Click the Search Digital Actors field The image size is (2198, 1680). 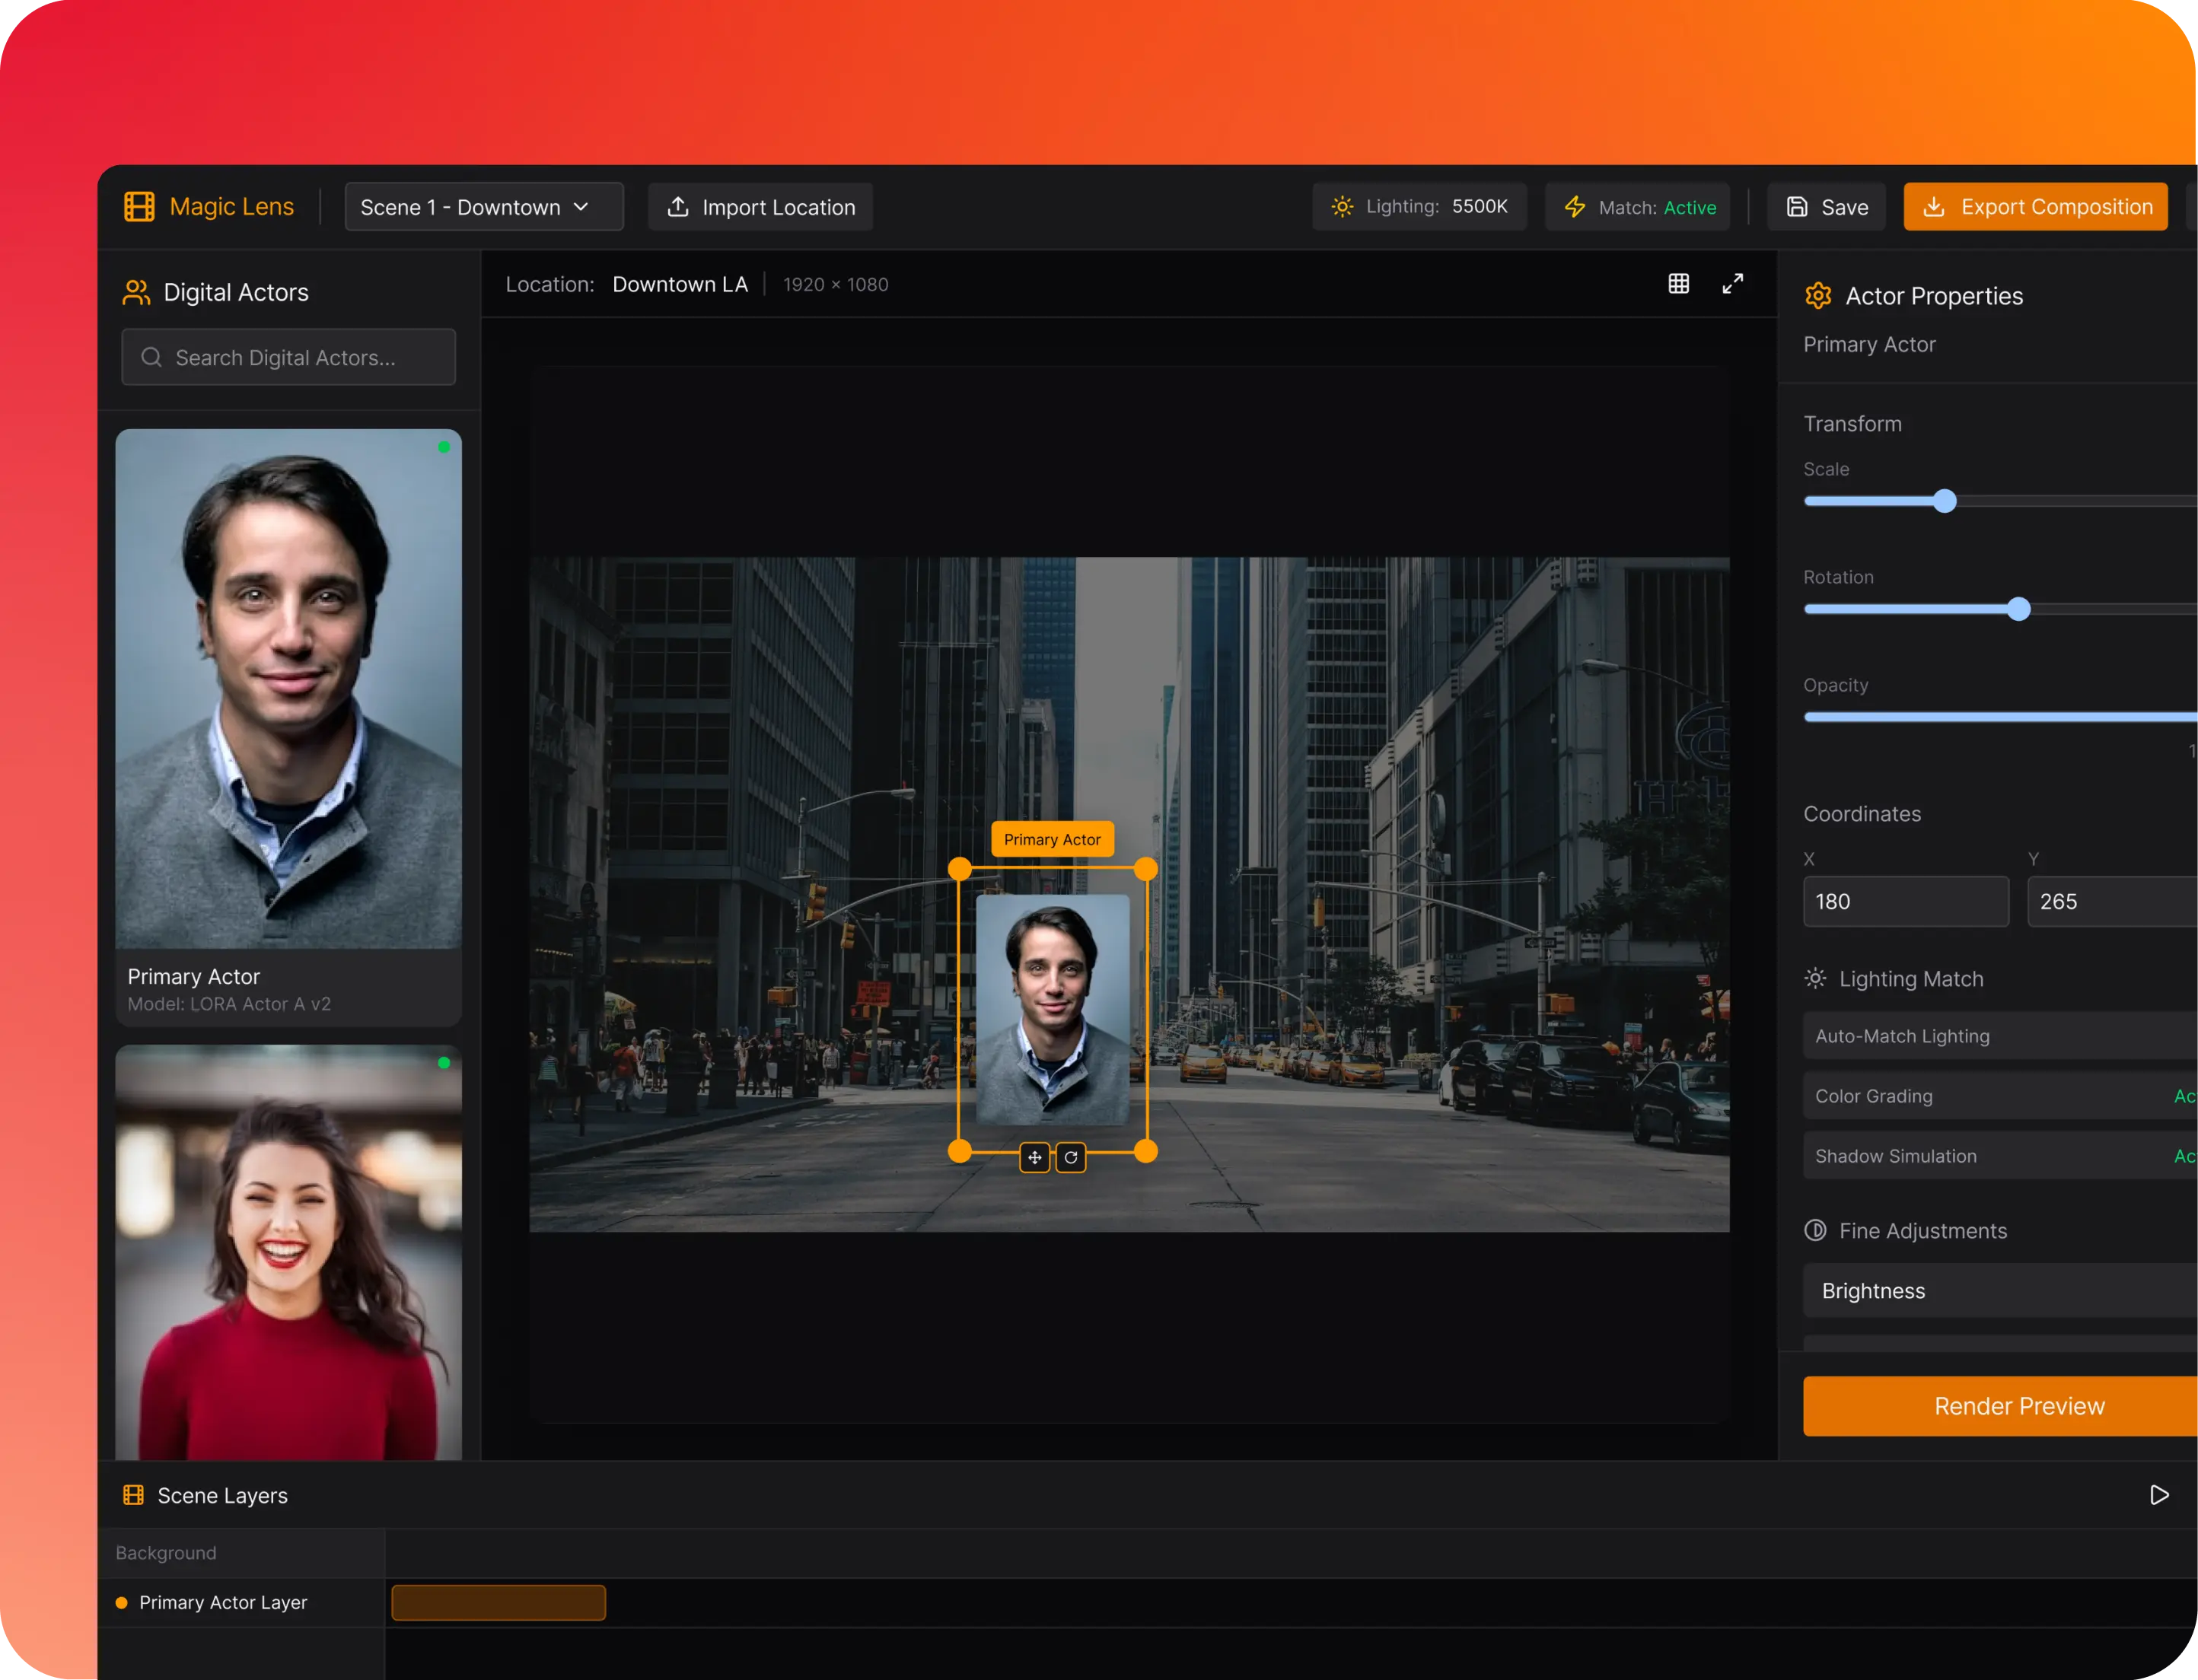click(x=289, y=358)
